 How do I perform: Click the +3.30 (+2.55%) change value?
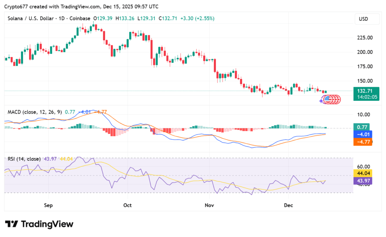198,18
